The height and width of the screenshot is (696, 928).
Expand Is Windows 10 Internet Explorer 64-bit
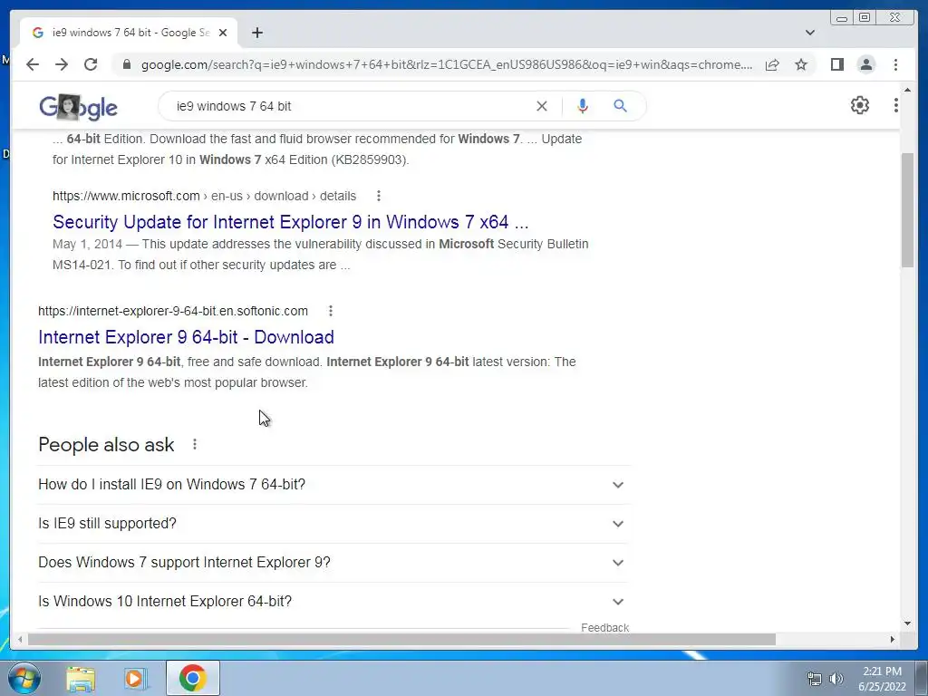pyautogui.click(x=332, y=602)
